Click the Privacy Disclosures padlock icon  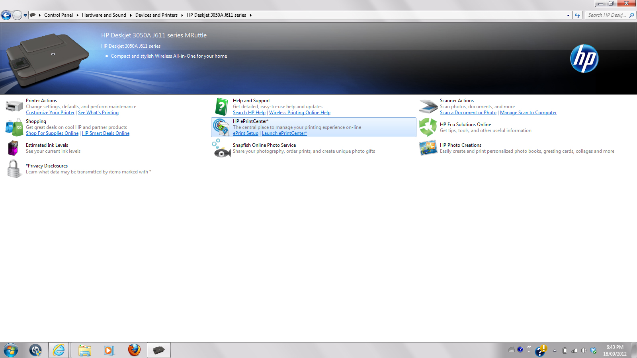click(14, 169)
